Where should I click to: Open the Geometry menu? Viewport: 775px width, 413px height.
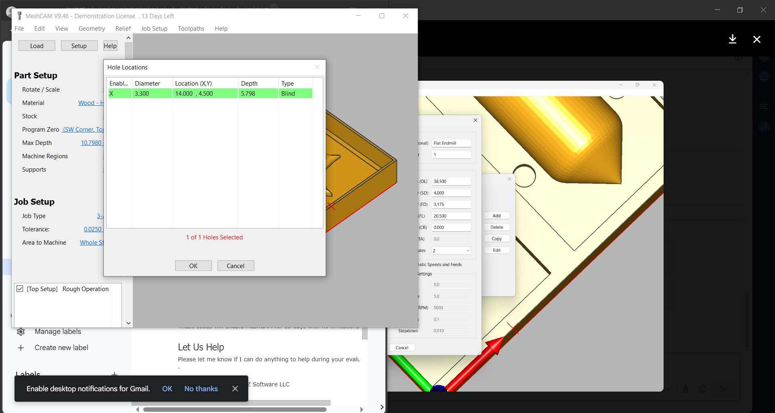click(92, 28)
